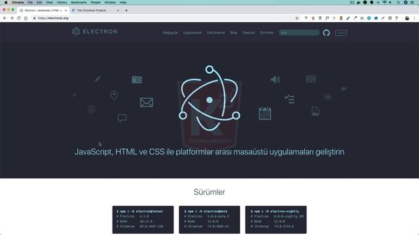
Task: Open the View menu
Action: 49,3
